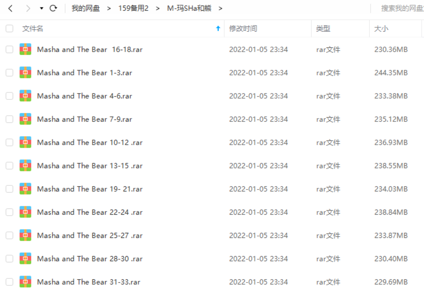This screenshot has width=424, height=290.
Task: Click the rar icon for Masha and The Bear 4-6
Action: tap(26, 96)
